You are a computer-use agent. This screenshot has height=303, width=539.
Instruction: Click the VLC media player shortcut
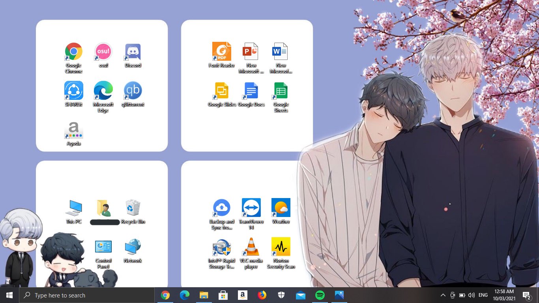[x=251, y=253]
